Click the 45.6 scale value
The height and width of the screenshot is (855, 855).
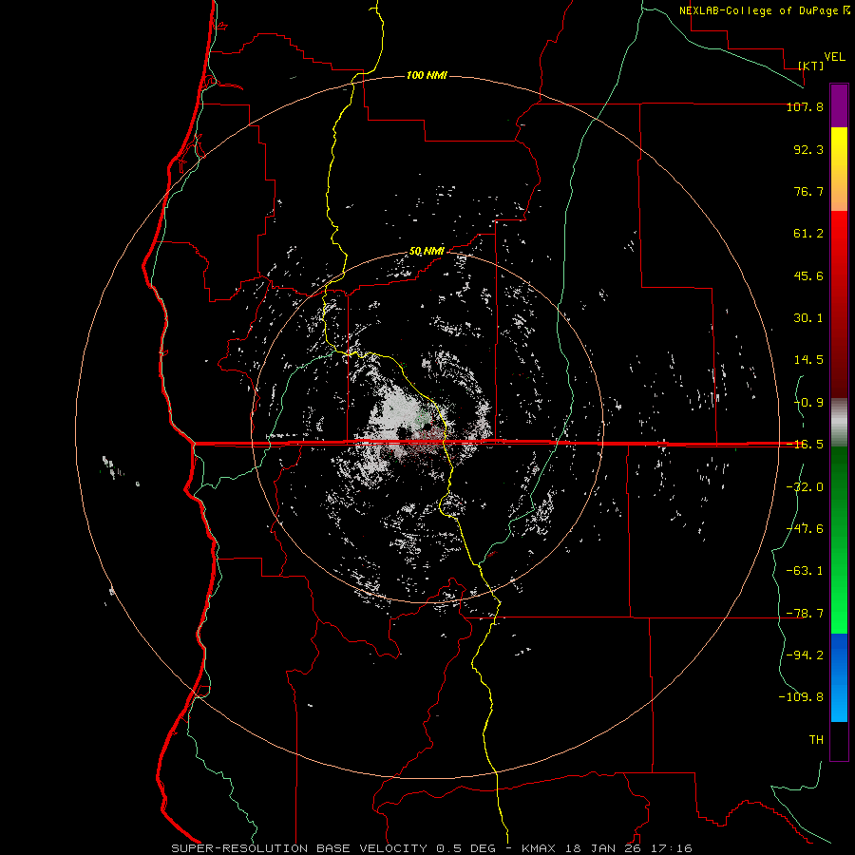point(808,275)
